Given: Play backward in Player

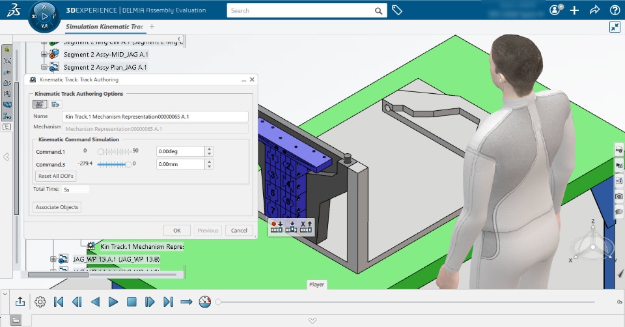Looking at the screenshot, I should pyautogui.click(x=95, y=302).
